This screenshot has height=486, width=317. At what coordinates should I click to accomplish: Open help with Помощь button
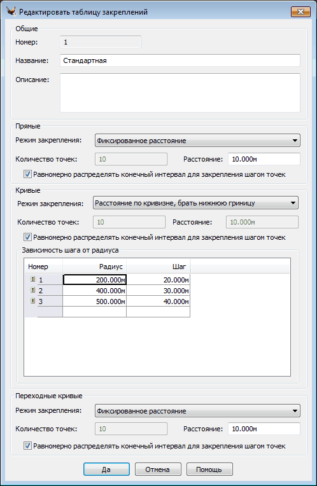(209, 469)
